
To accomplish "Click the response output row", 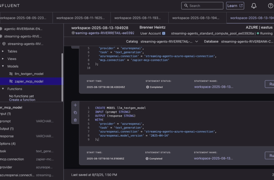I will tap(27, 136).
